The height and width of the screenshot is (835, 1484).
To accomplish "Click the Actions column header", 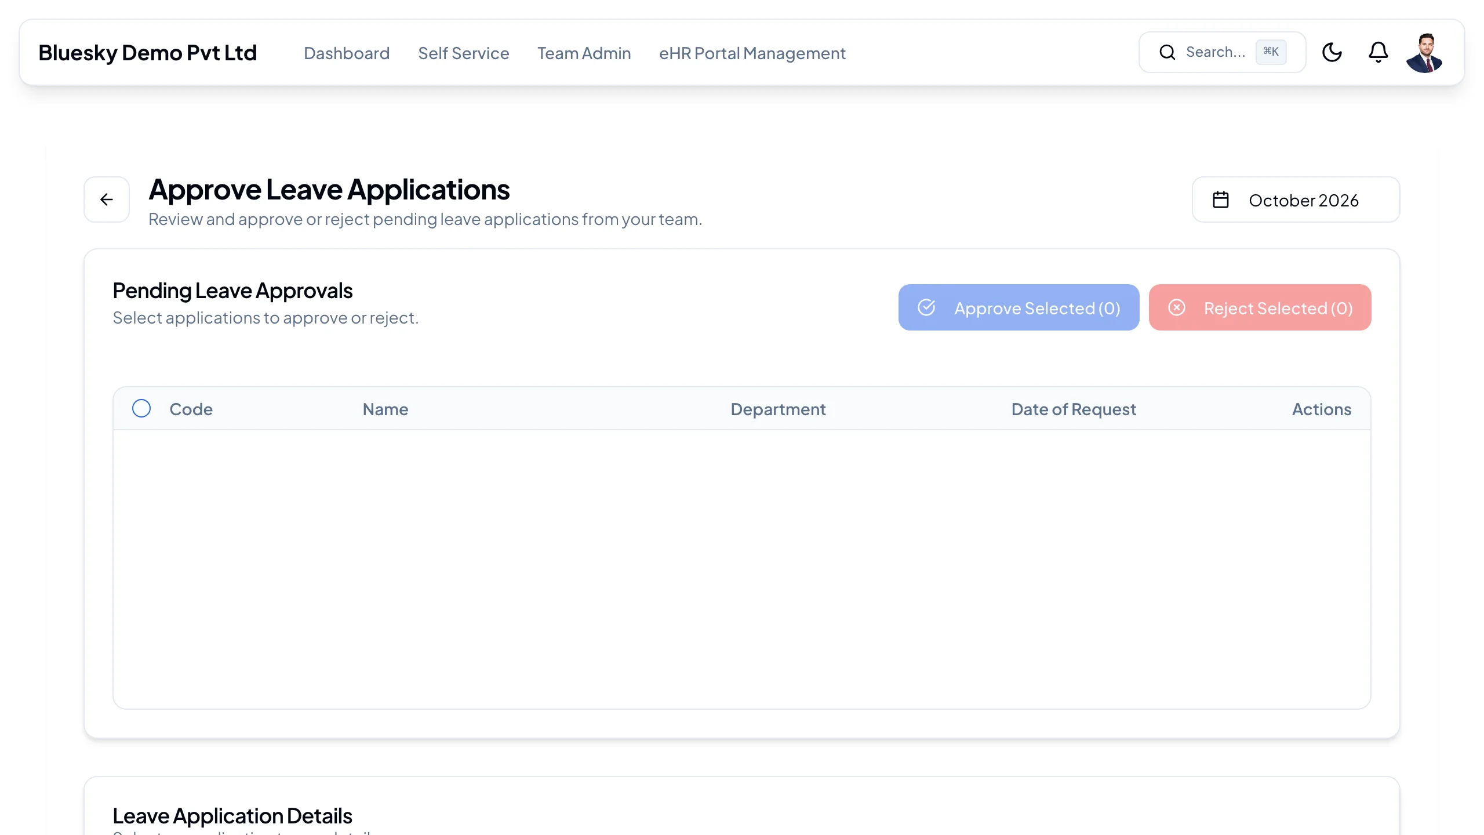I will pos(1321,409).
